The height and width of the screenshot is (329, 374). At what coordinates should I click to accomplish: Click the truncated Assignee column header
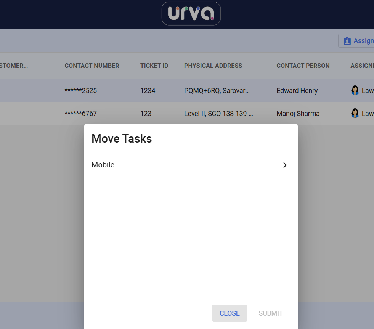click(x=362, y=66)
